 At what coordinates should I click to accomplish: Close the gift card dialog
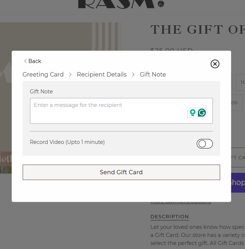click(x=215, y=64)
